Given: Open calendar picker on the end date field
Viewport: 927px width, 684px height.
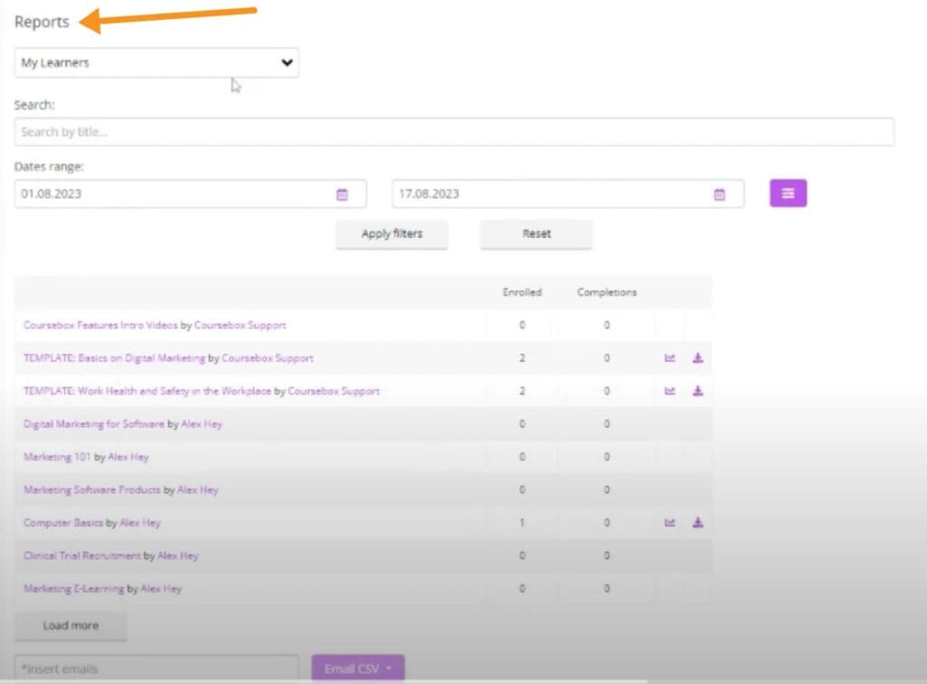Looking at the screenshot, I should (x=720, y=193).
